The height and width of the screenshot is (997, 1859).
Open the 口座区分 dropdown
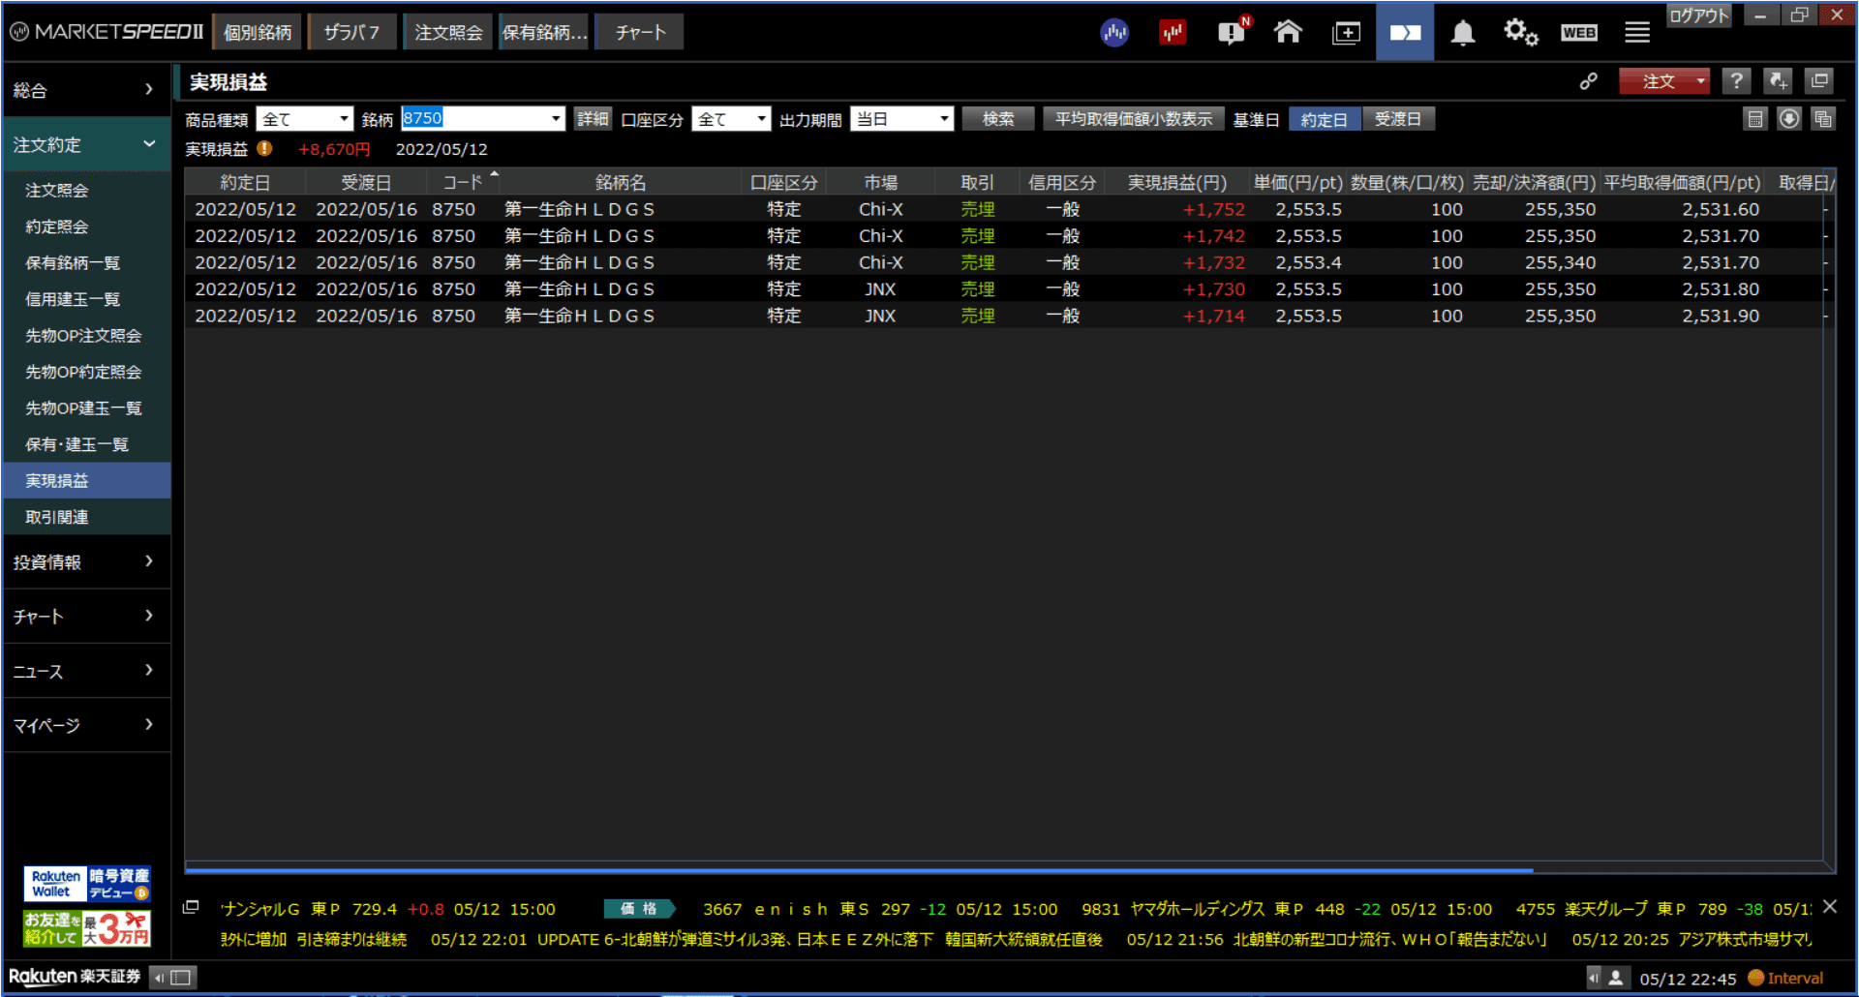pyautogui.click(x=731, y=119)
